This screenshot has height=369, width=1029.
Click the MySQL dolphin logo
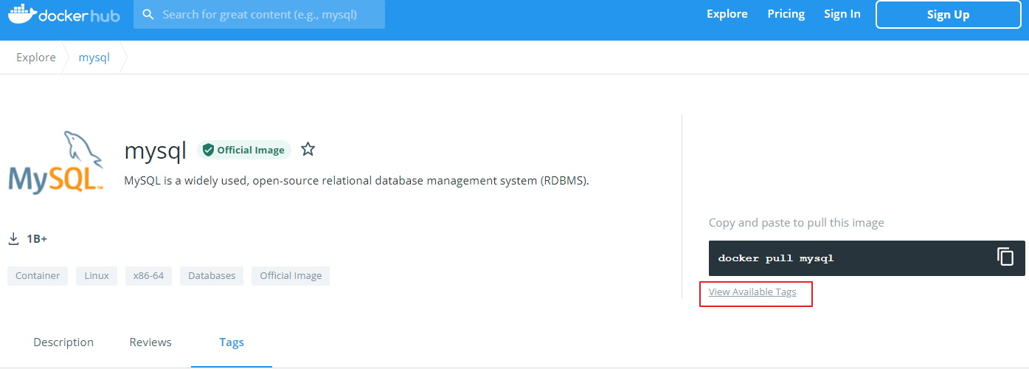pyautogui.click(x=55, y=162)
